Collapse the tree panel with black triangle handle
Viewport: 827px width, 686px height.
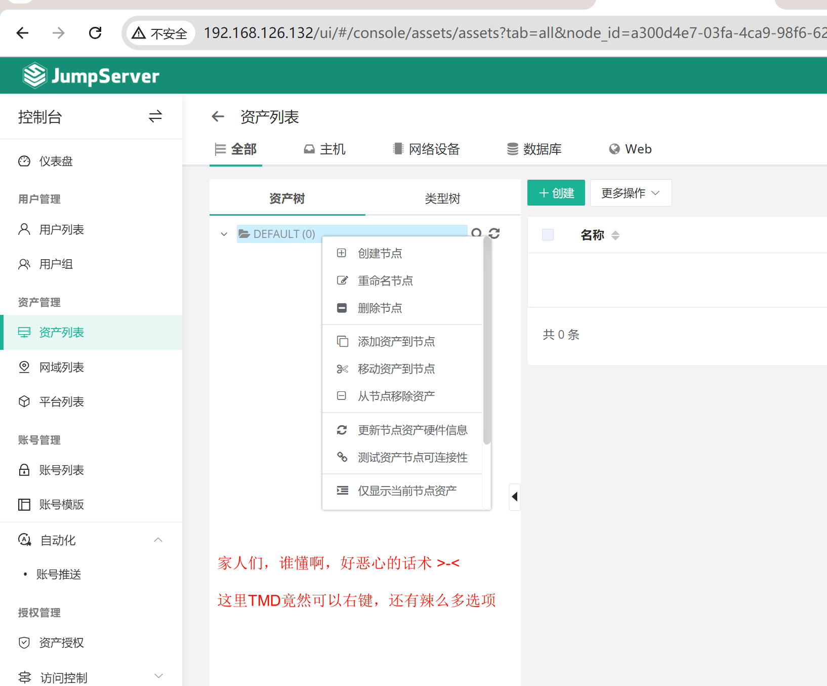point(514,497)
